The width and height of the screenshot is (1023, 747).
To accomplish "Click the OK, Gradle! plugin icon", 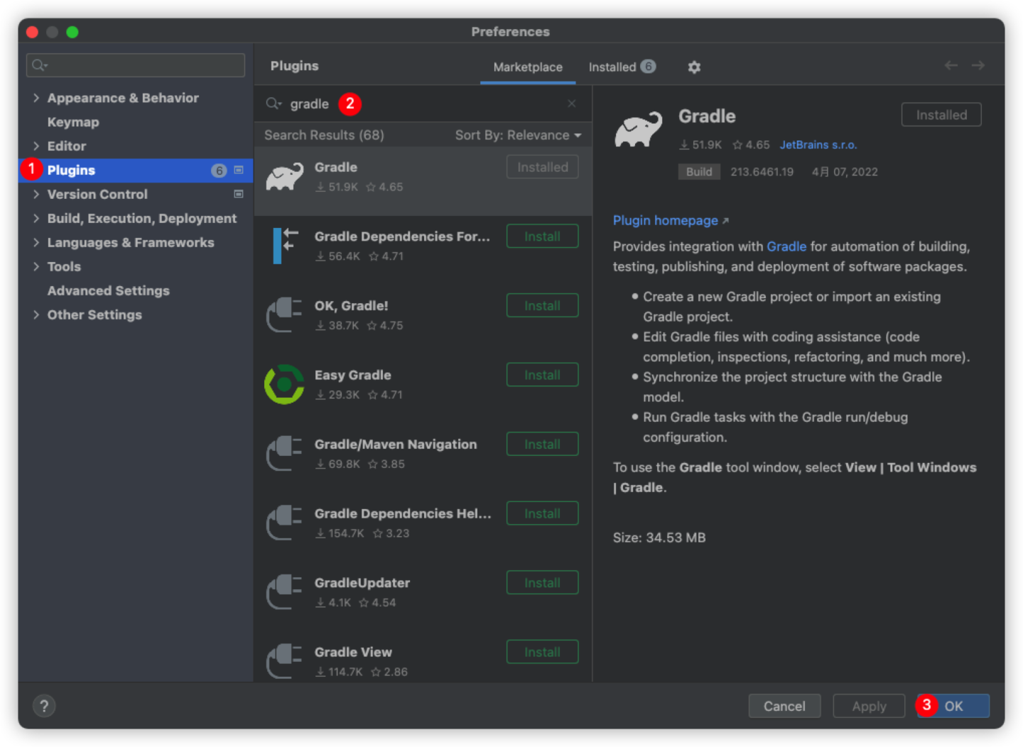I will click(x=284, y=315).
